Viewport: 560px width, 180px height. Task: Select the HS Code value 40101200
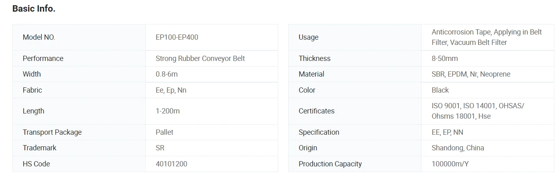point(171,164)
